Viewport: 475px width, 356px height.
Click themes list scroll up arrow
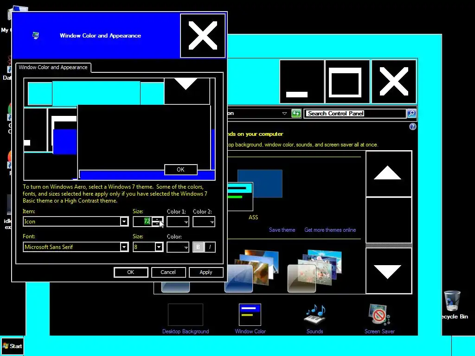(x=389, y=174)
